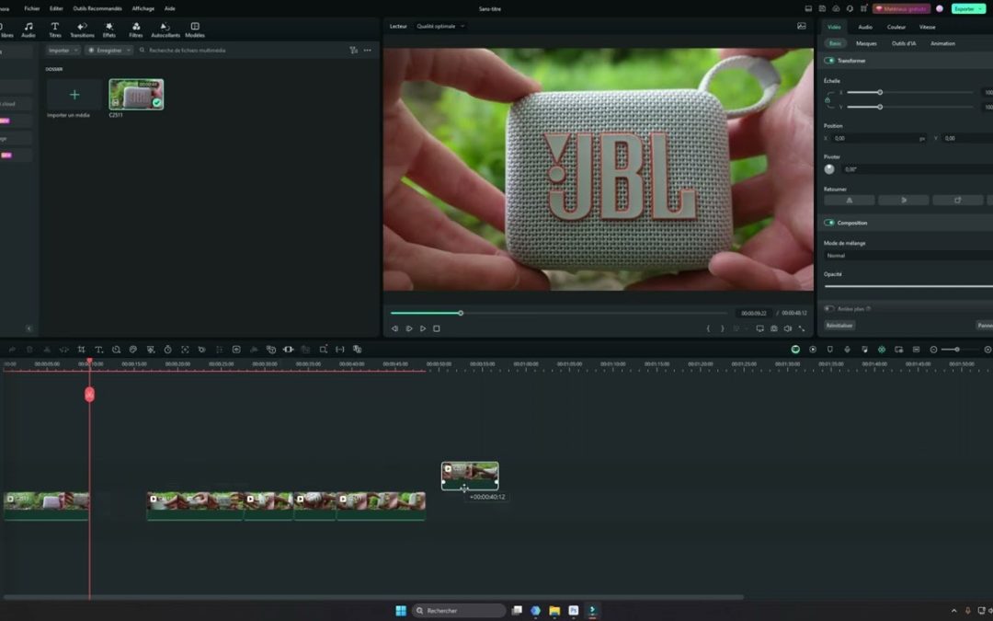Toggle the Composition switch
Screen dimensions: 993x621
pyautogui.click(x=829, y=223)
